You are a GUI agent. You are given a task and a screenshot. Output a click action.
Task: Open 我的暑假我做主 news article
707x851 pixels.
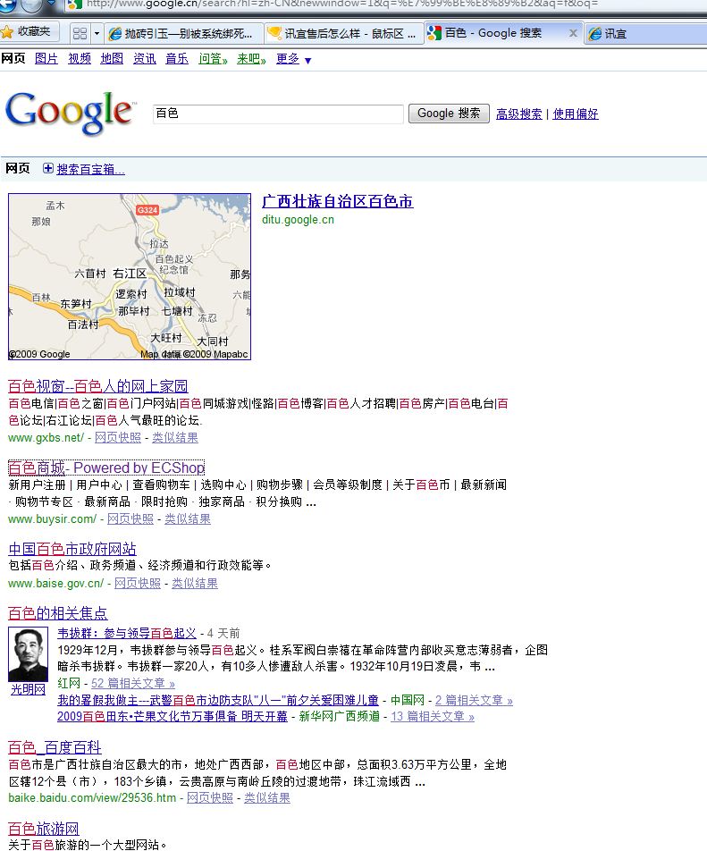pos(218,700)
